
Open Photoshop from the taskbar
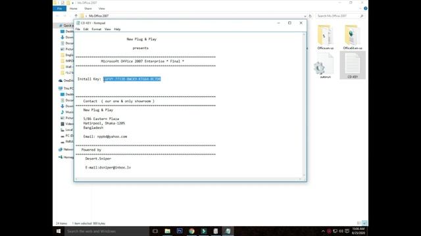click(180, 231)
